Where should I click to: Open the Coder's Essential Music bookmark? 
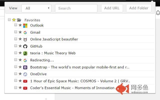click(x=72, y=88)
